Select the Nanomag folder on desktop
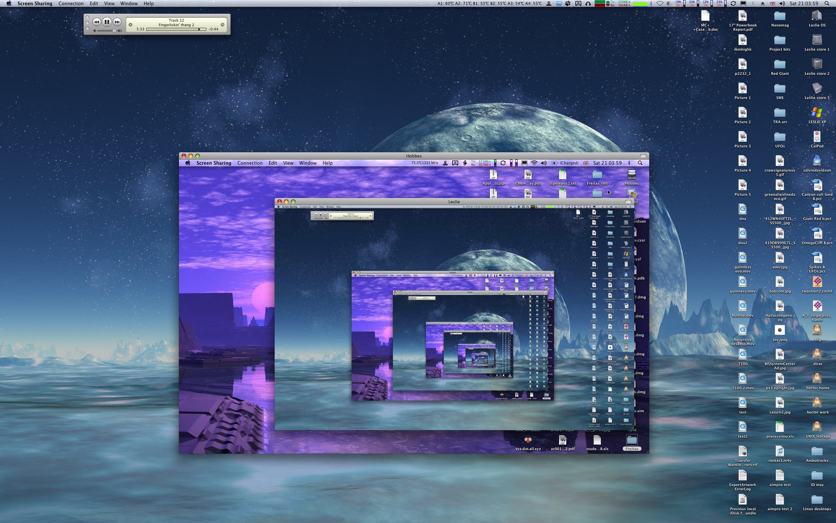Image resolution: width=836 pixels, height=523 pixels. pyautogui.click(x=780, y=17)
